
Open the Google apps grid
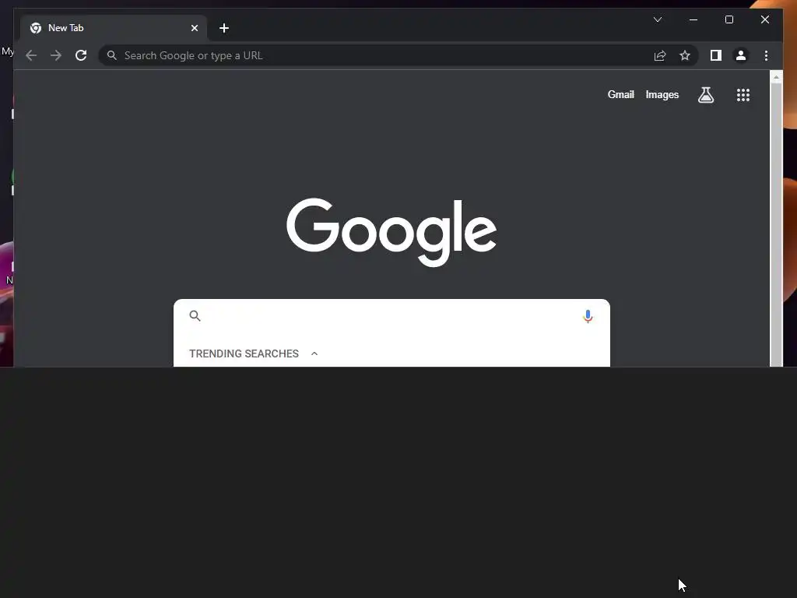click(x=743, y=94)
